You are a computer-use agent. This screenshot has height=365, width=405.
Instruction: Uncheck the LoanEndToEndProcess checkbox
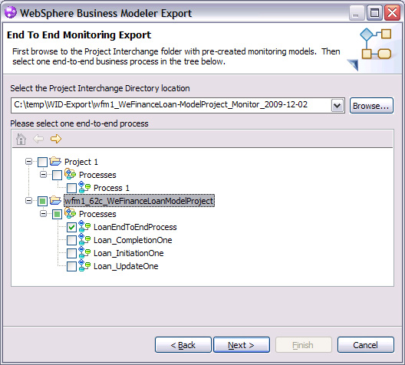pyautogui.click(x=71, y=228)
